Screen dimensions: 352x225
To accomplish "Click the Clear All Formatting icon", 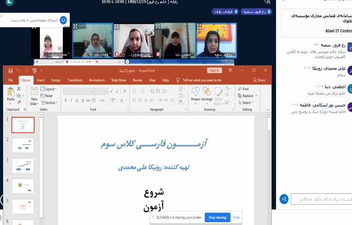I will pyautogui.click(x=124, y=91).
